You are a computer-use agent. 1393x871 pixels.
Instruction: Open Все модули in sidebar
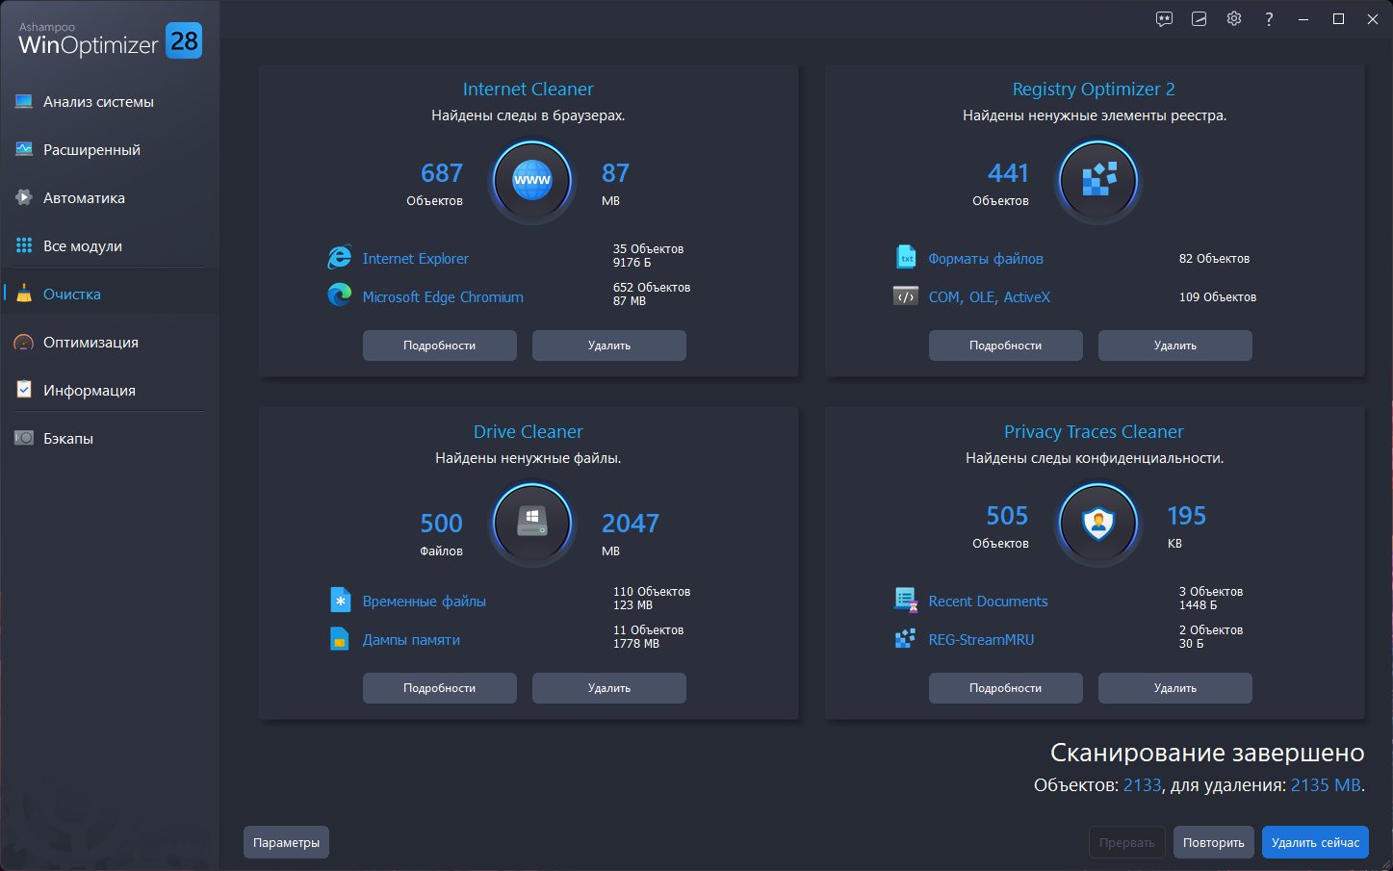(x=83, y=246)
